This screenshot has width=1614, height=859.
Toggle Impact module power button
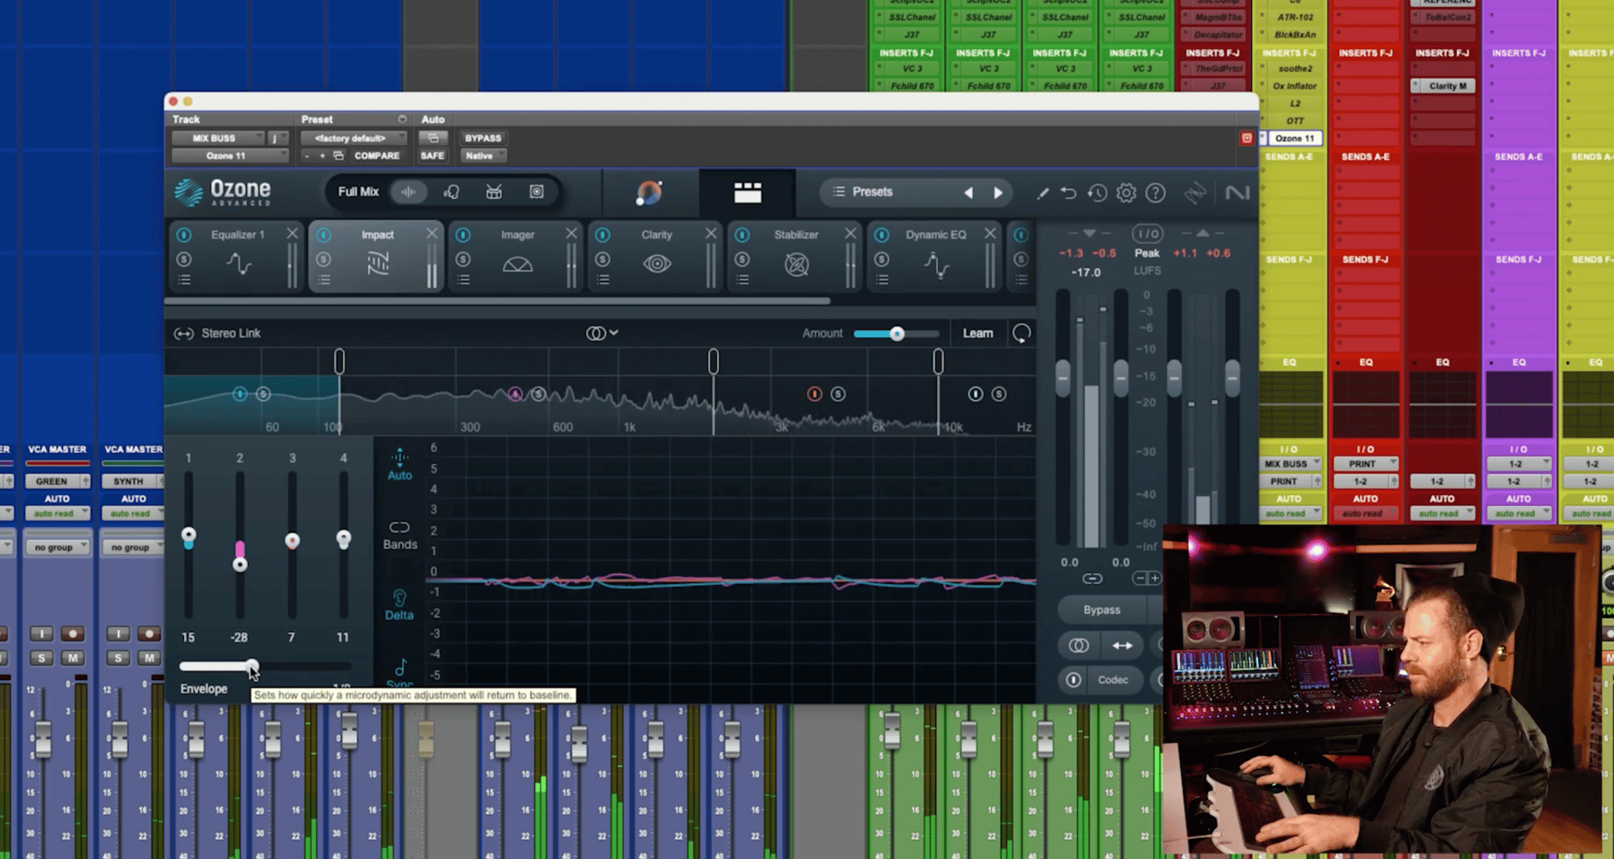click(x=324, y=235)
